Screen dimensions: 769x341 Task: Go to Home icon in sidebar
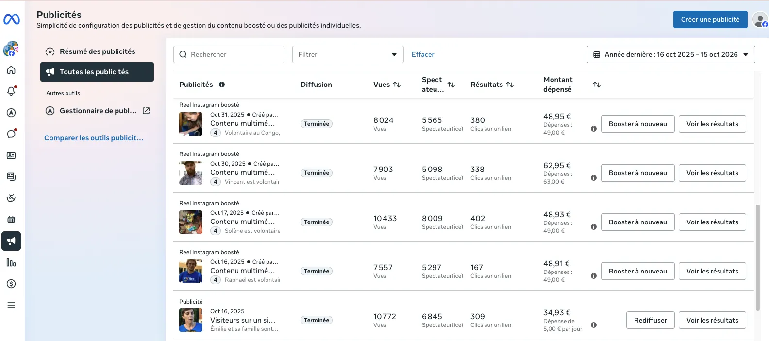[11, 70]
